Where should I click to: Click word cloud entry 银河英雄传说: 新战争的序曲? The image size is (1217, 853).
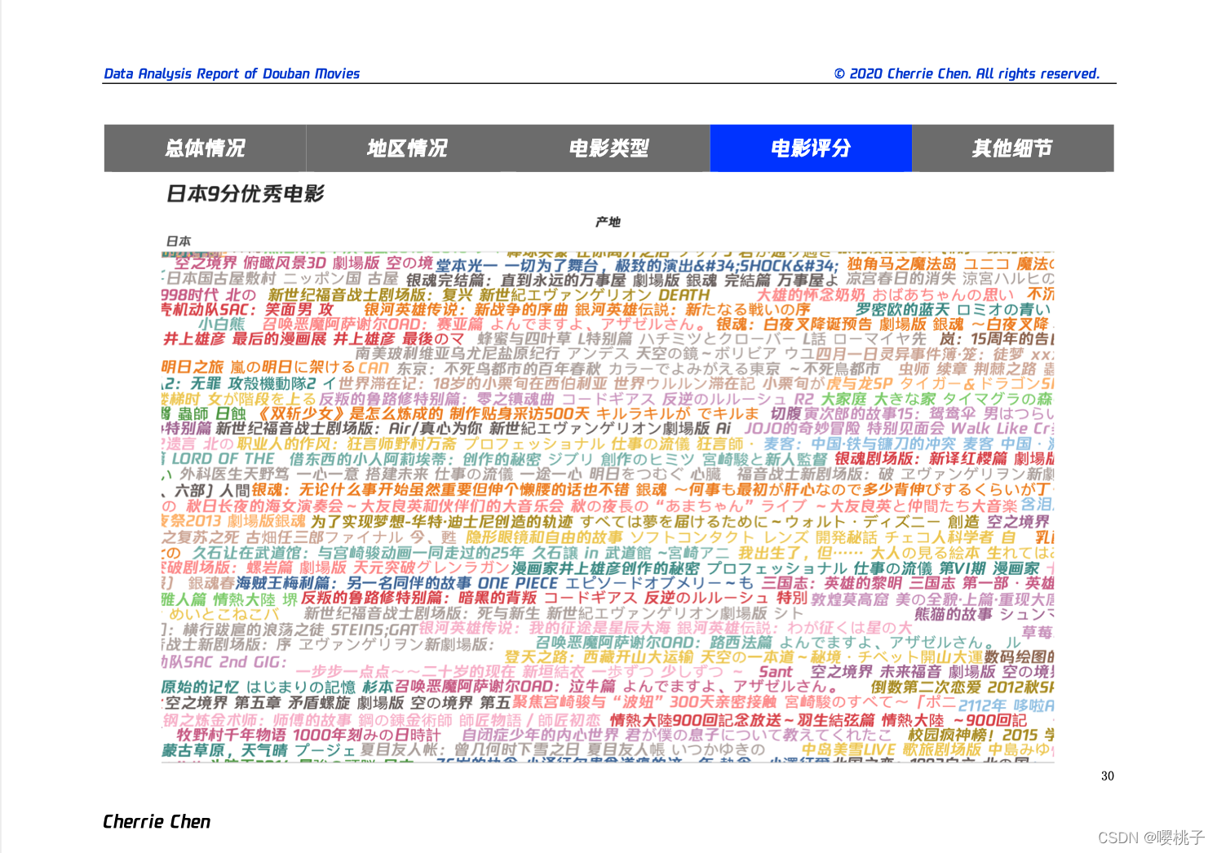pos(466,310)
